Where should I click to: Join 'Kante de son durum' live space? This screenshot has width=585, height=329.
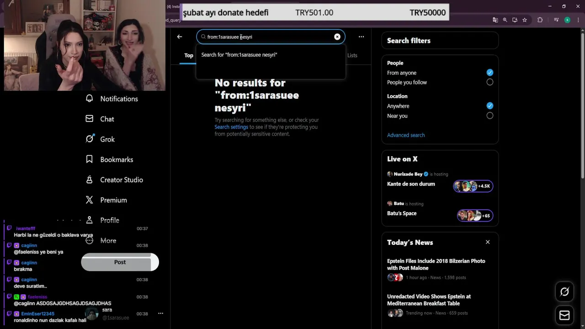[x=411, y=184]
